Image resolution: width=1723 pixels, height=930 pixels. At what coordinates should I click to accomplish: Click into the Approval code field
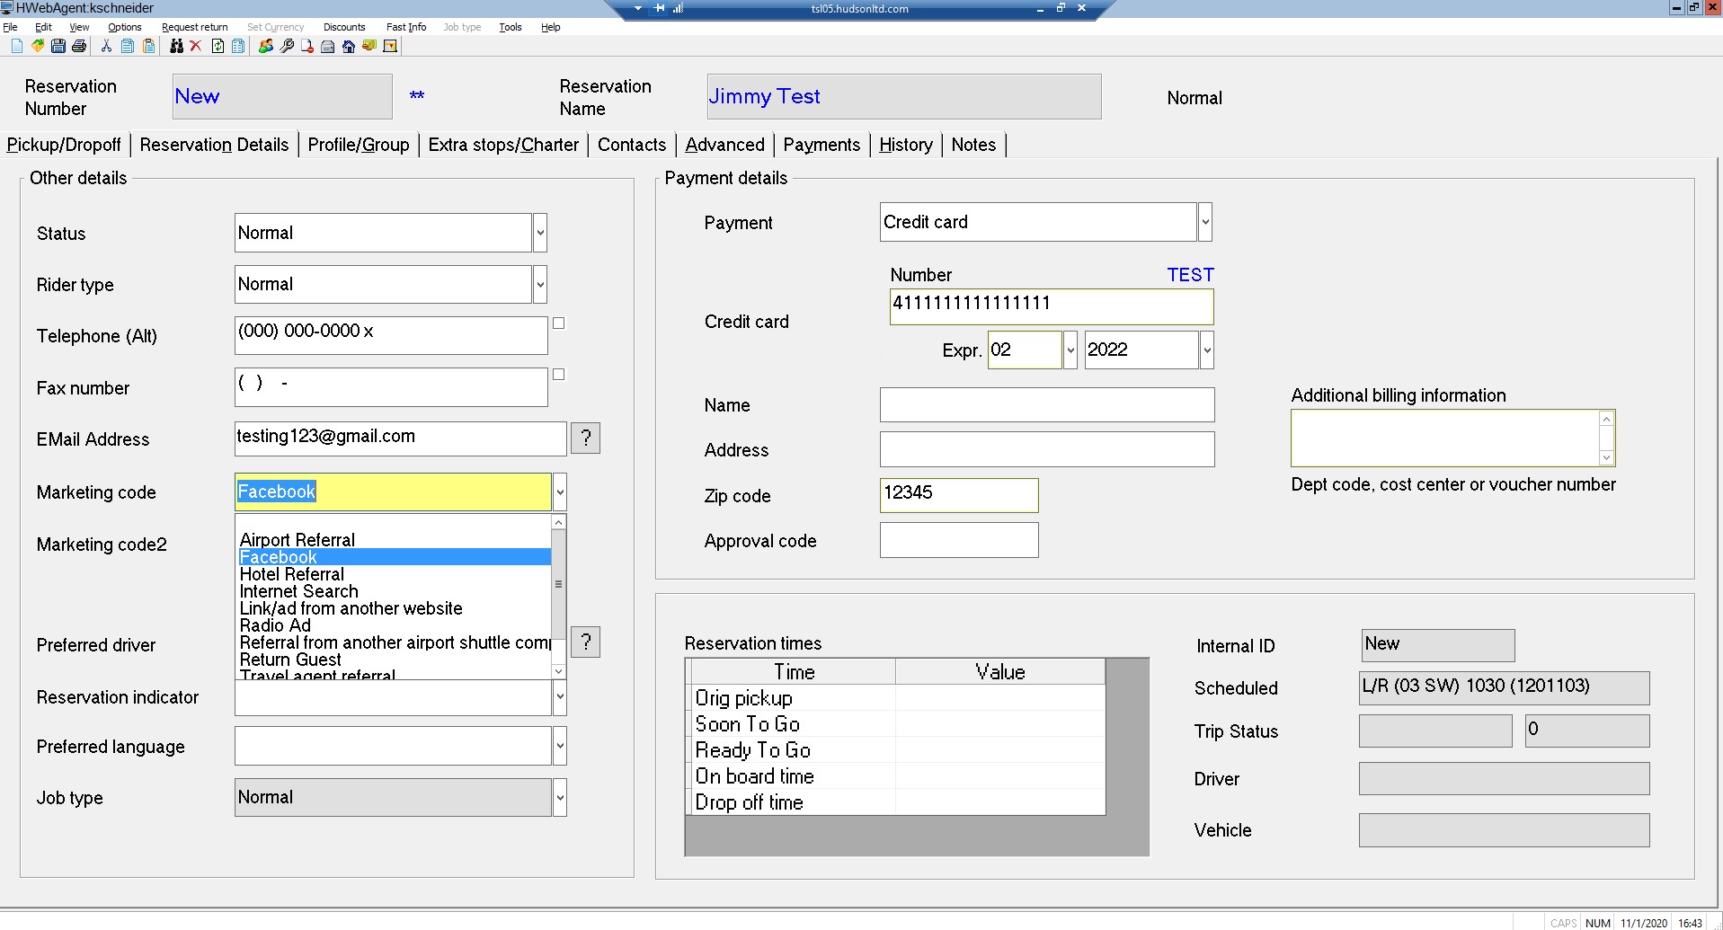(958, 541)
